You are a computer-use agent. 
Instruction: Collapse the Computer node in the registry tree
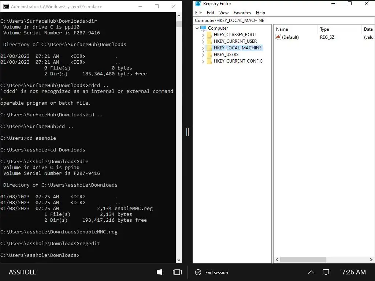point(197,28)
